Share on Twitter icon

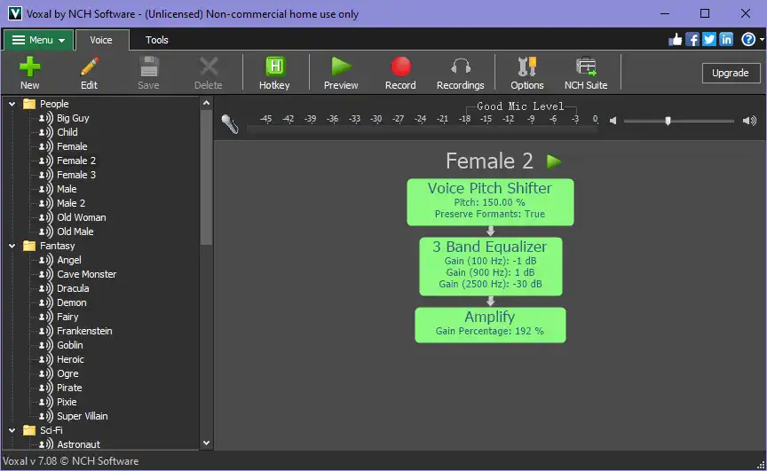[x=708, y=40]
